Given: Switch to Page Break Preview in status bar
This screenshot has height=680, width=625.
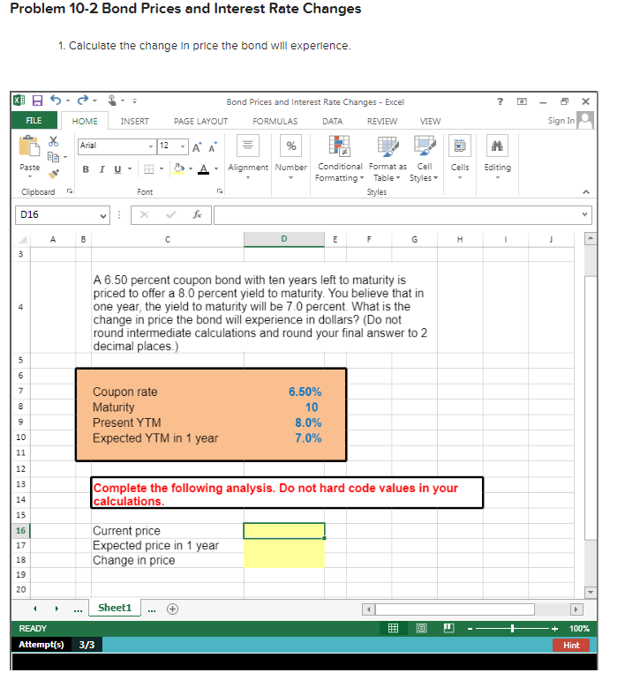Looking at the screenshot, I should (x=449, y=628).
